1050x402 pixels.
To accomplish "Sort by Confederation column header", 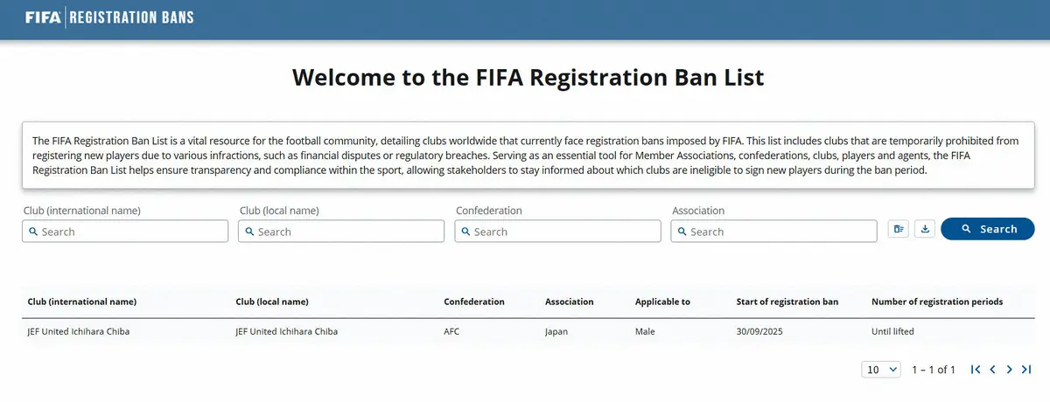I will point(474,301).
